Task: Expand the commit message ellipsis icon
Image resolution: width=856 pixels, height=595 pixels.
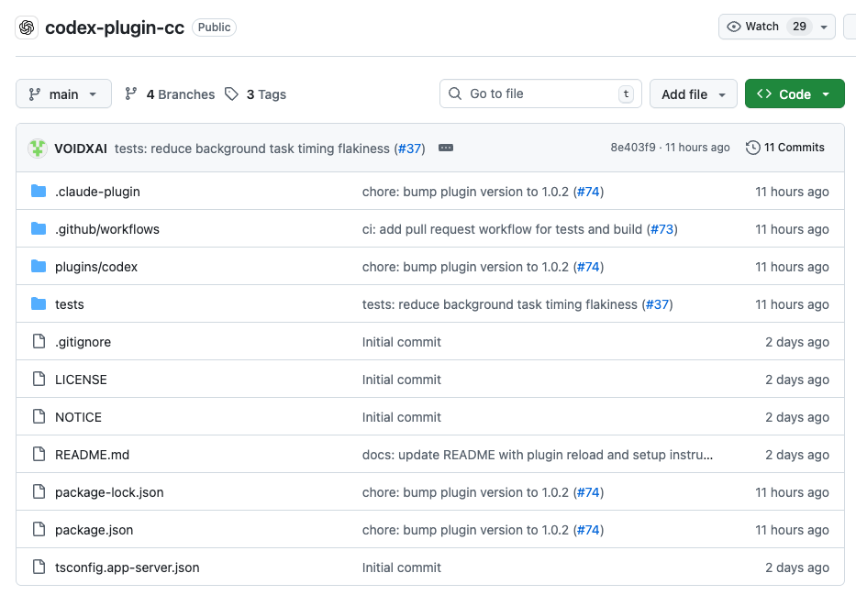Action: coord(446,149)
